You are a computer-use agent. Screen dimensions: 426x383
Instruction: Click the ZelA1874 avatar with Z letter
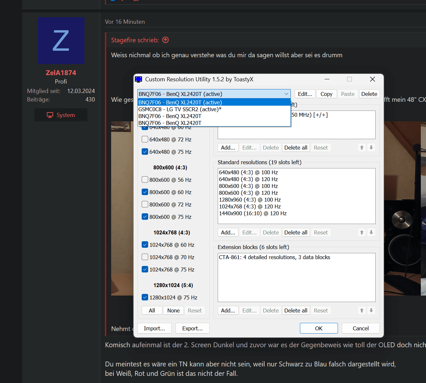tap(61, 41)
